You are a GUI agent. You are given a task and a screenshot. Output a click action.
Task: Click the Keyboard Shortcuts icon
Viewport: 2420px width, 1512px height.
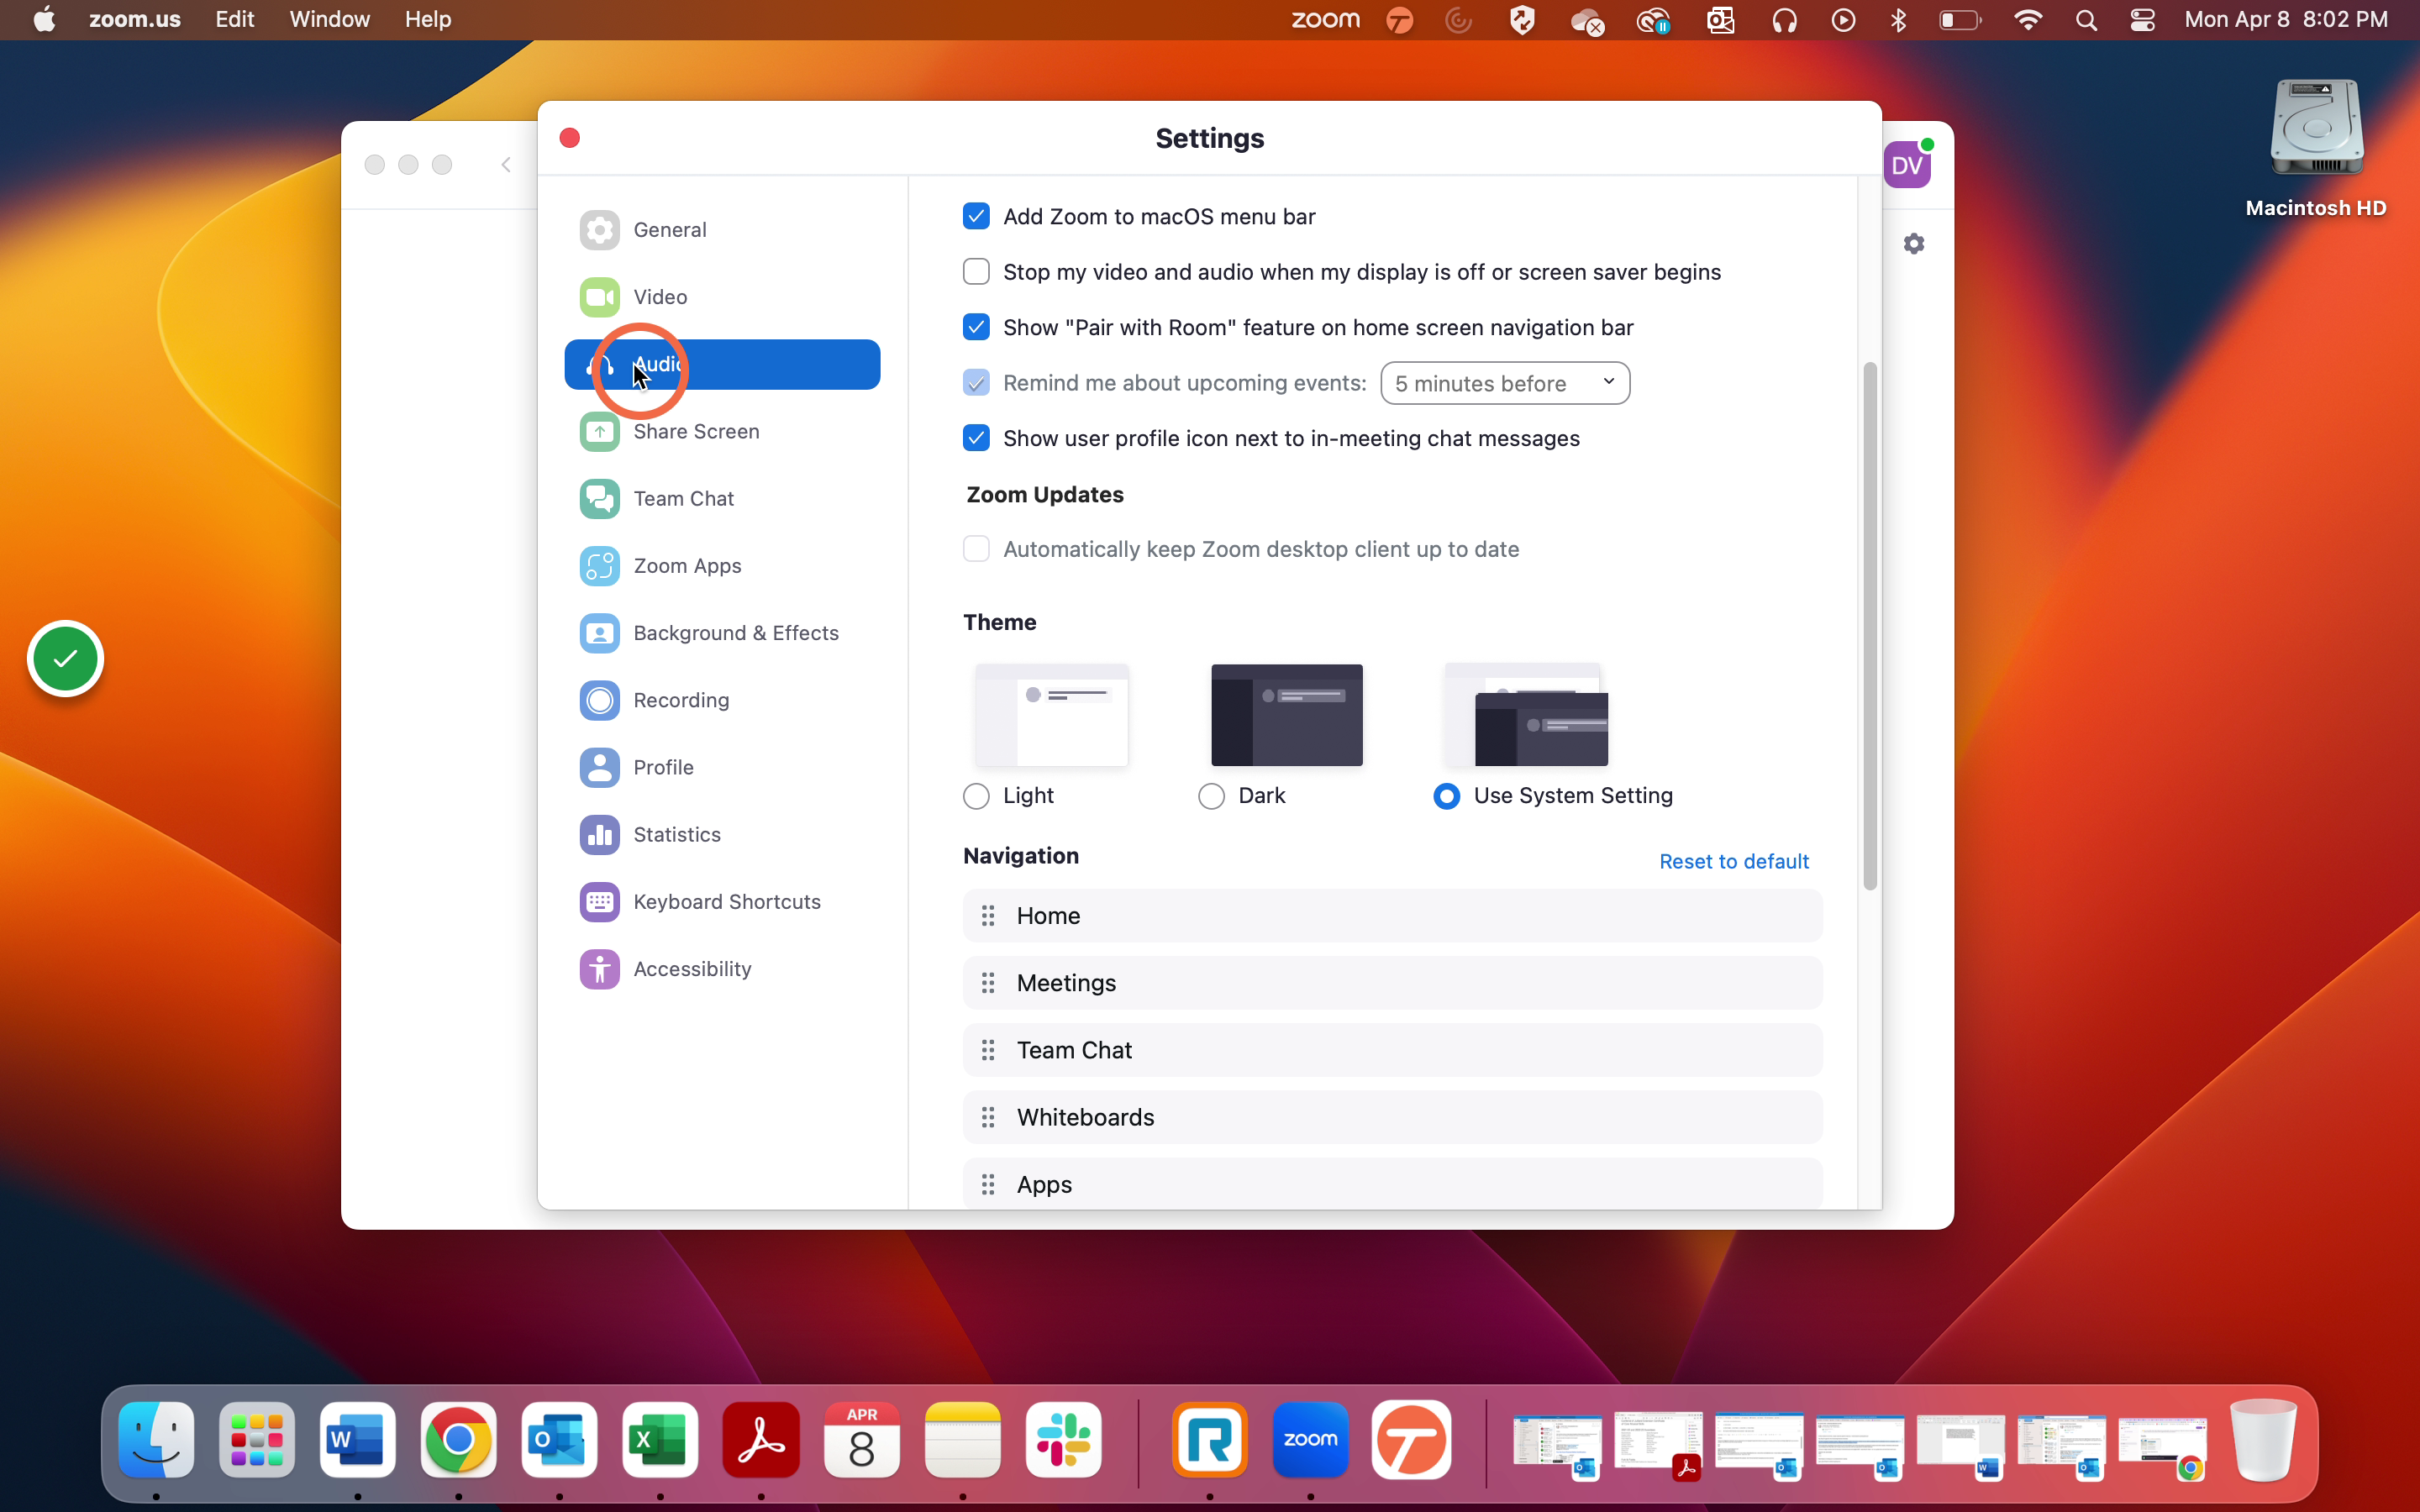pyautogui.click(x=599, y=902)
